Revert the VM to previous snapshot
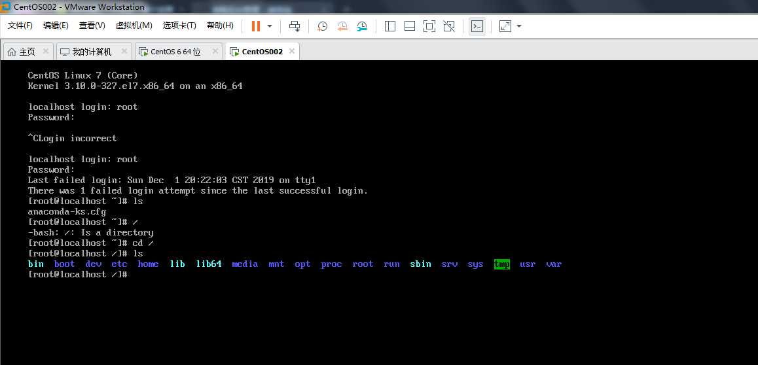Image resolution: width=758 pixels, height=365 pixels. click(x=342, y=26)
